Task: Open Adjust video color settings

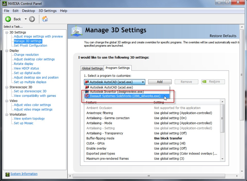Action: [x=32, y=105]
